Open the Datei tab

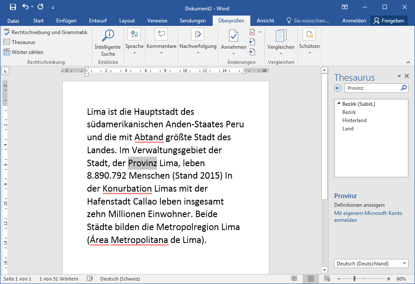coord(13,21)
